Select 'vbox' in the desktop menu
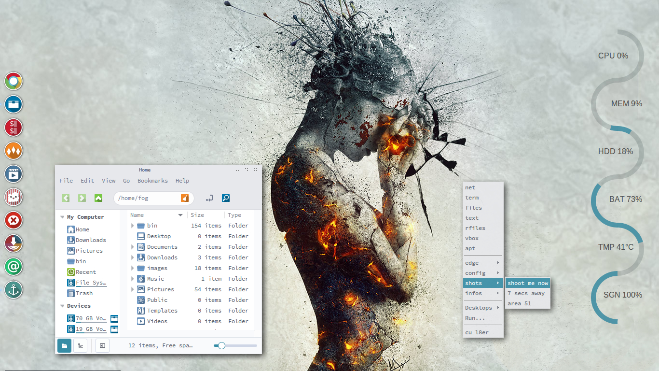This screenshot has width=659, height=371. click(483, 238)
